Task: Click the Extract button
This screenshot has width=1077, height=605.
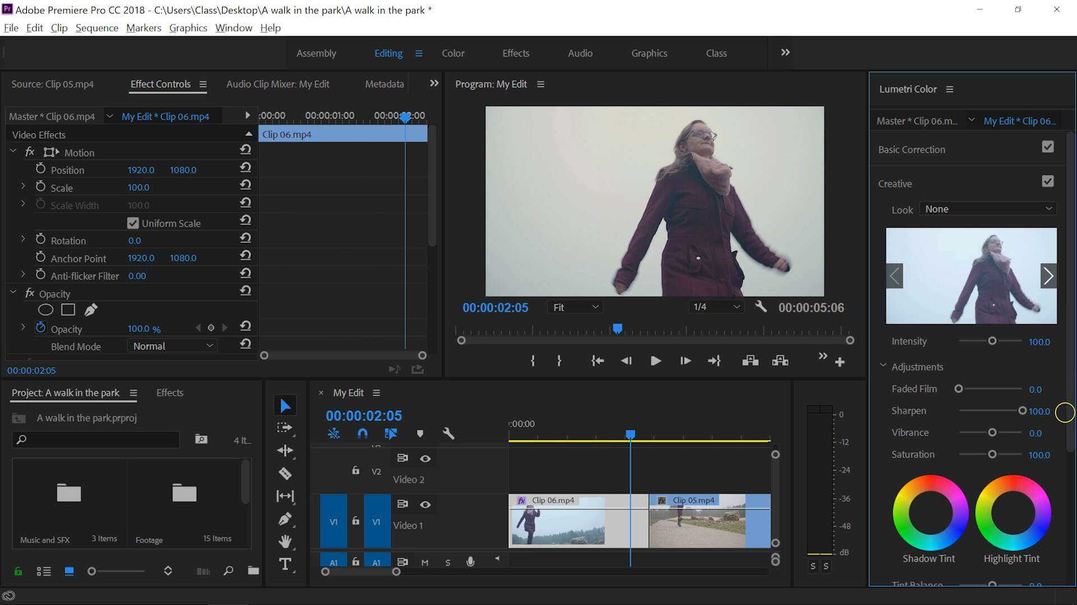Action: click(780, 361)
